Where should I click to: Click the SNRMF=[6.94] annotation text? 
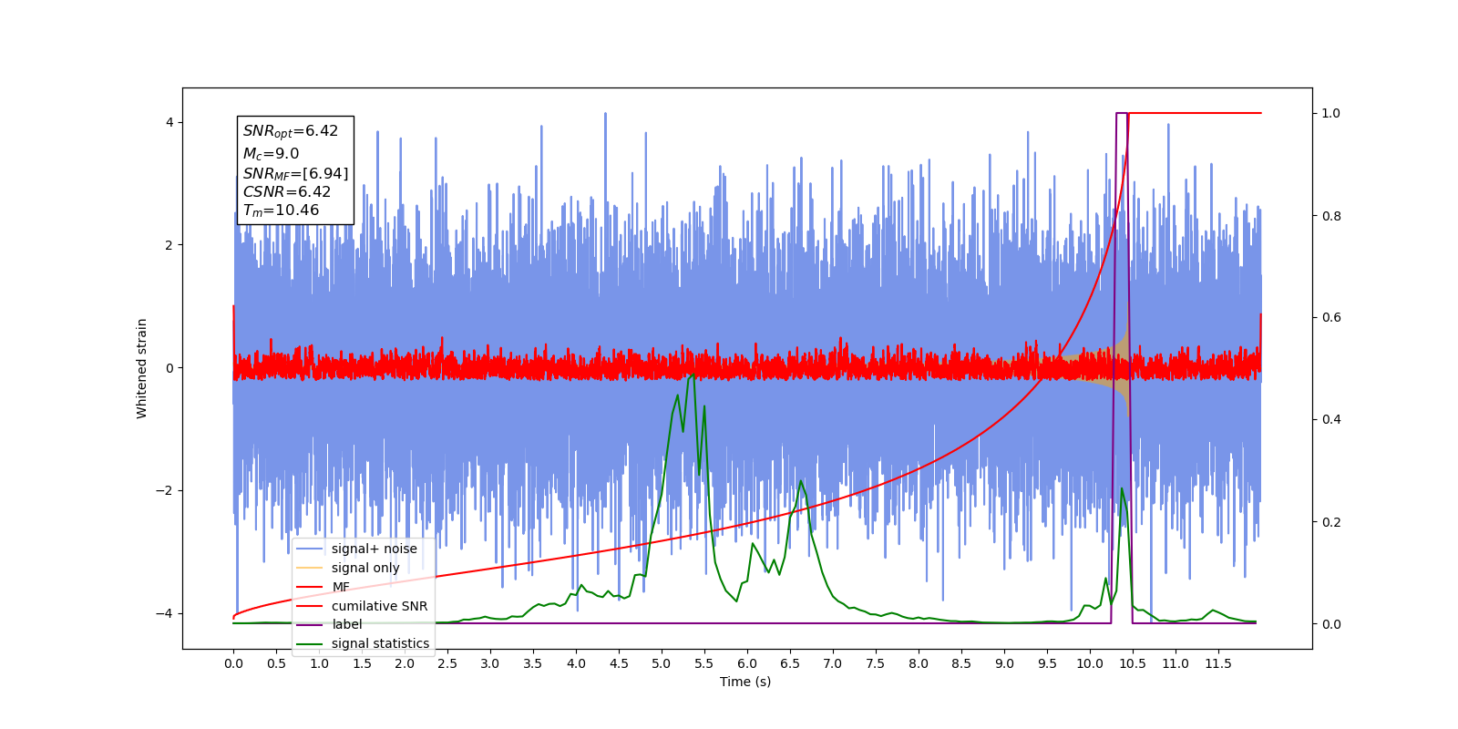[x=295, y=173]
